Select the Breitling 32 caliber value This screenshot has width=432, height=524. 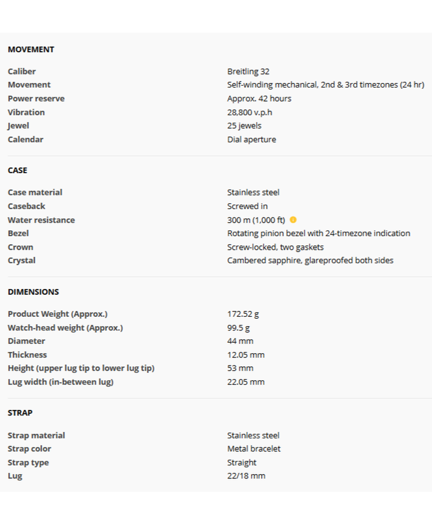point(248,72)
